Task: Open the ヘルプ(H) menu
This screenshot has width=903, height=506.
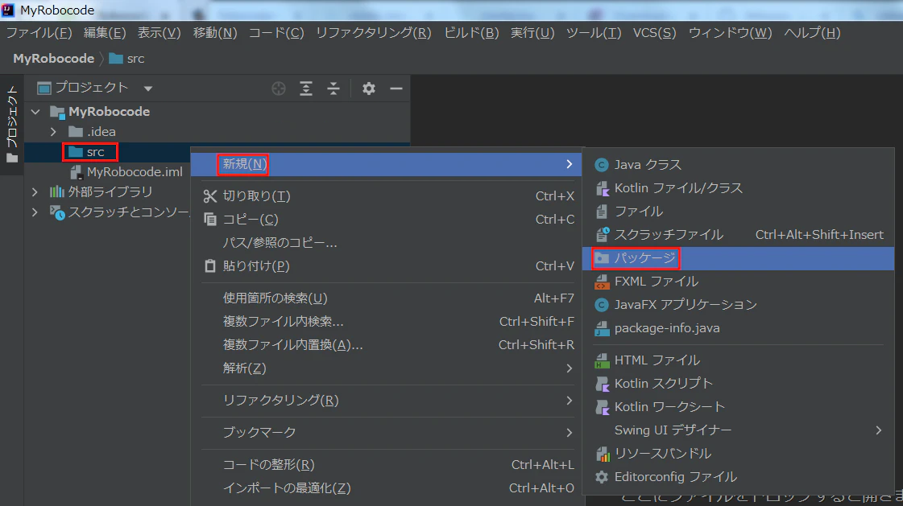Action: click(x=812, y=33)
